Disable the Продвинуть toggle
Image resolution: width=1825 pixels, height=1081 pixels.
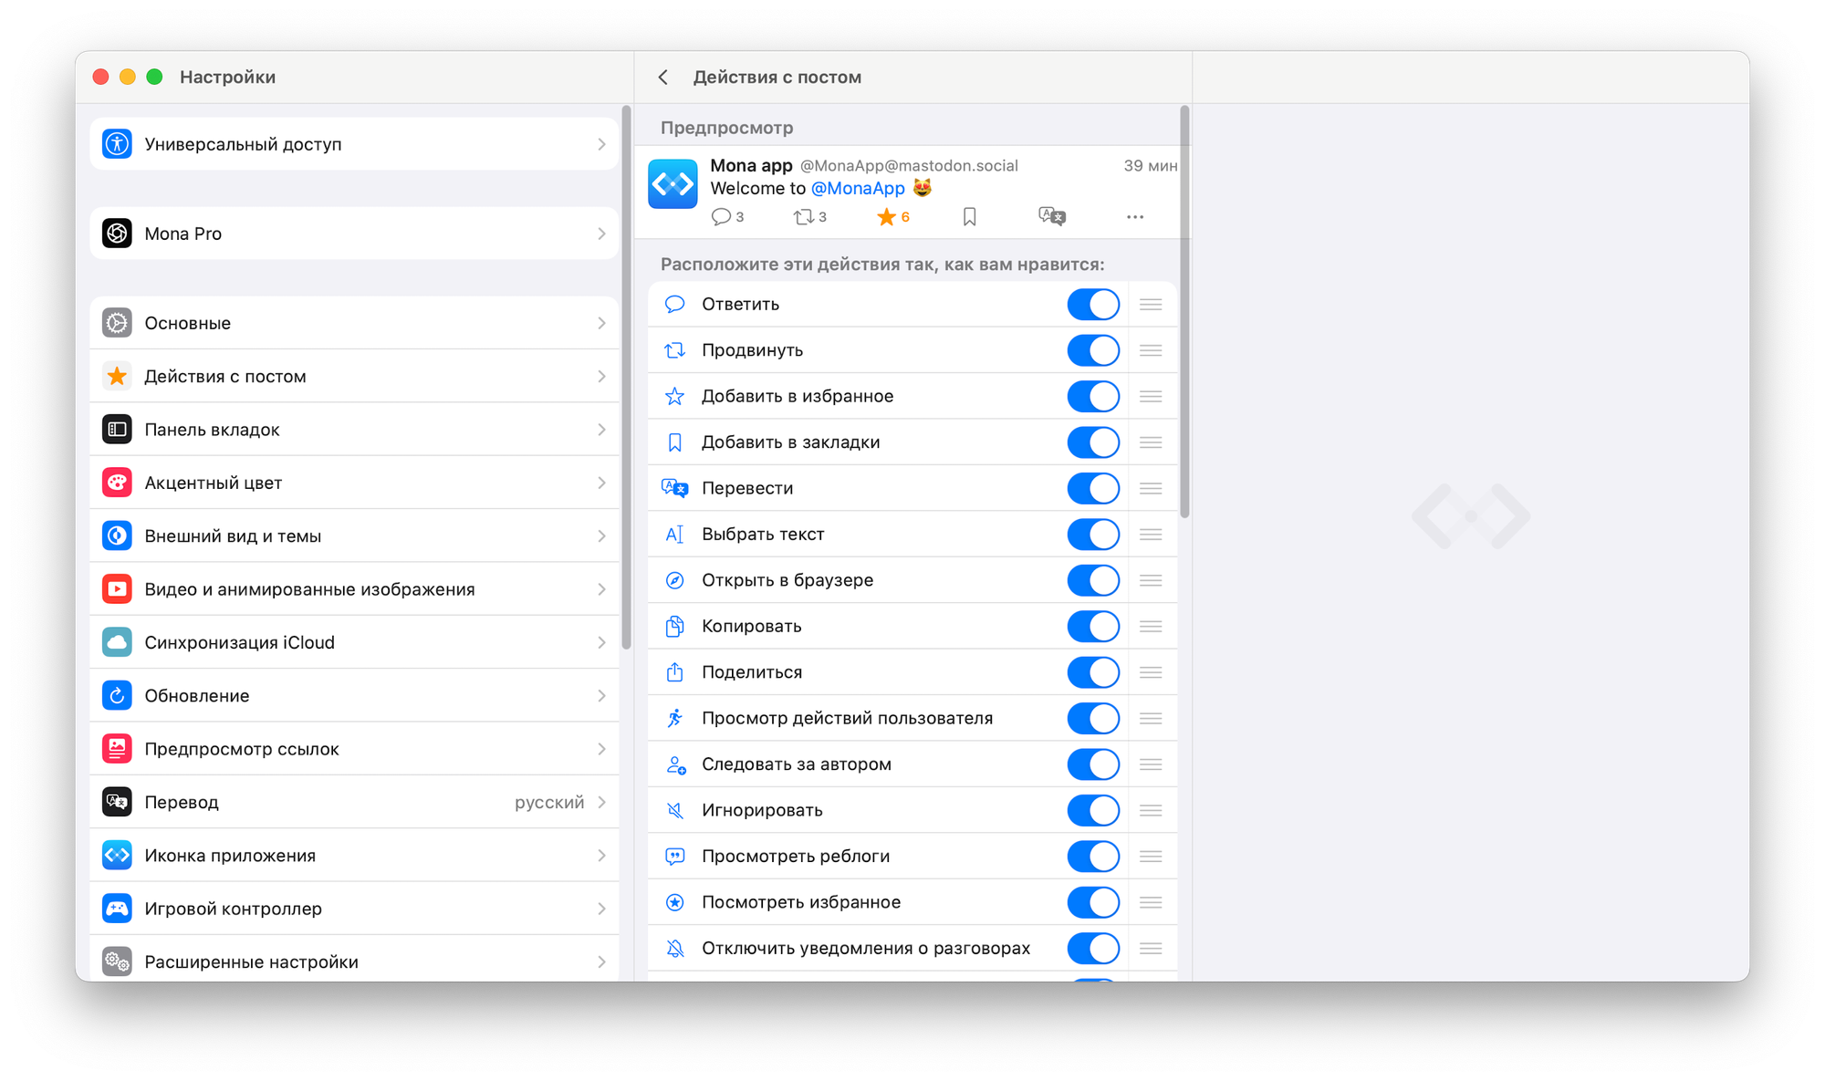click(x=1092, y=350)
